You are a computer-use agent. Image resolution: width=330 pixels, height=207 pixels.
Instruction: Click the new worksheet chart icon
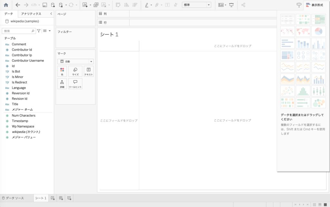click(85, 5)
